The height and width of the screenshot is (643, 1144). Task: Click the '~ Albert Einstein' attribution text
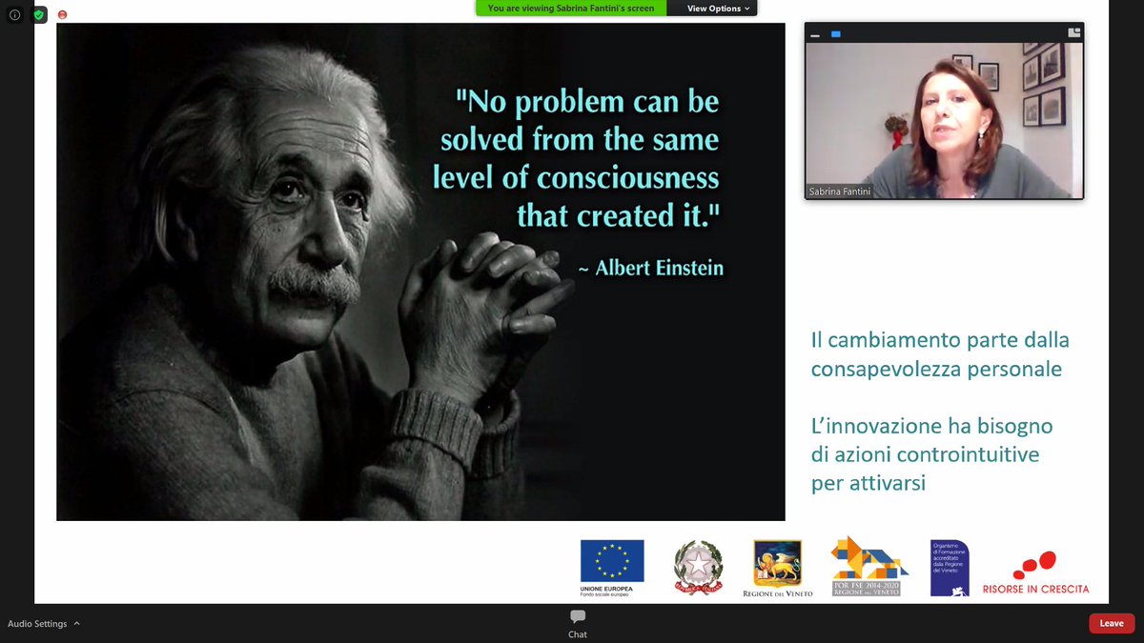(x=651, y=269)
